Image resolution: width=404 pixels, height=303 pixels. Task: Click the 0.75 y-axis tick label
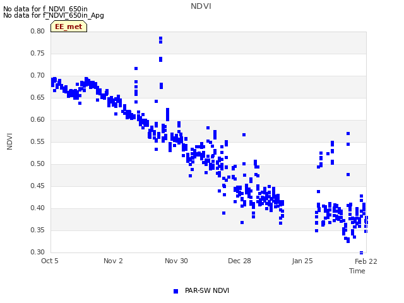[x=38, y=53]
